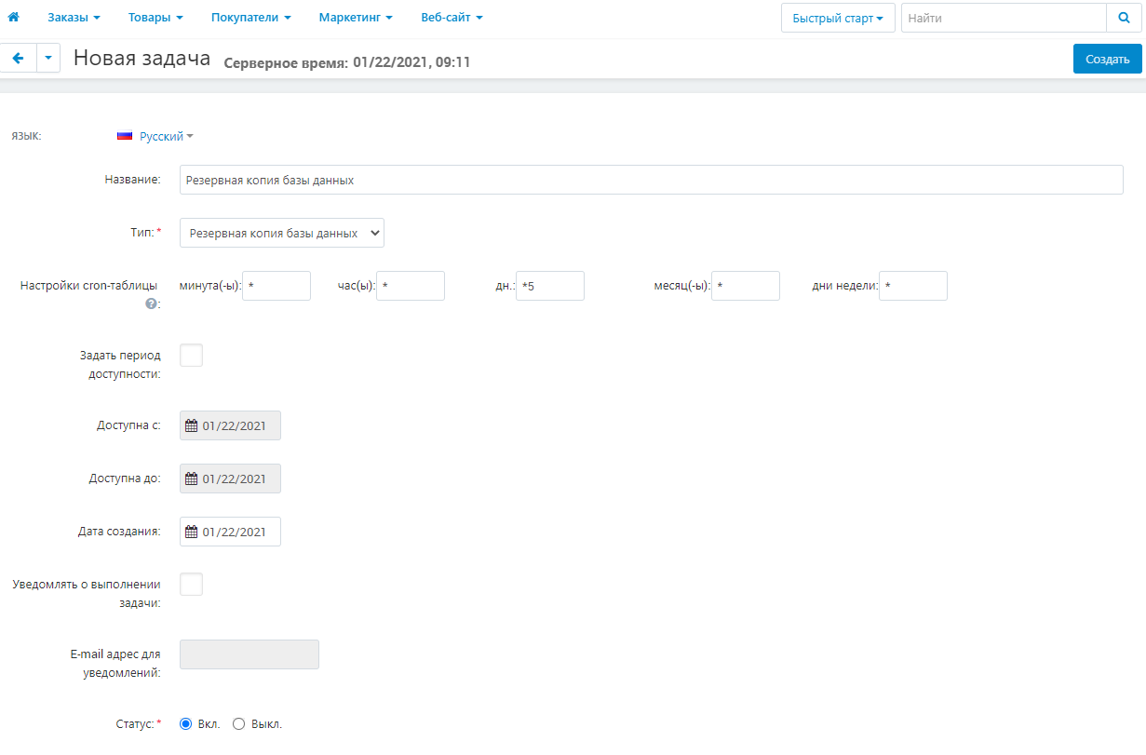The image size is (1146, 755).
Task: Click the back arrow button
Action: (x=18, y=59)
